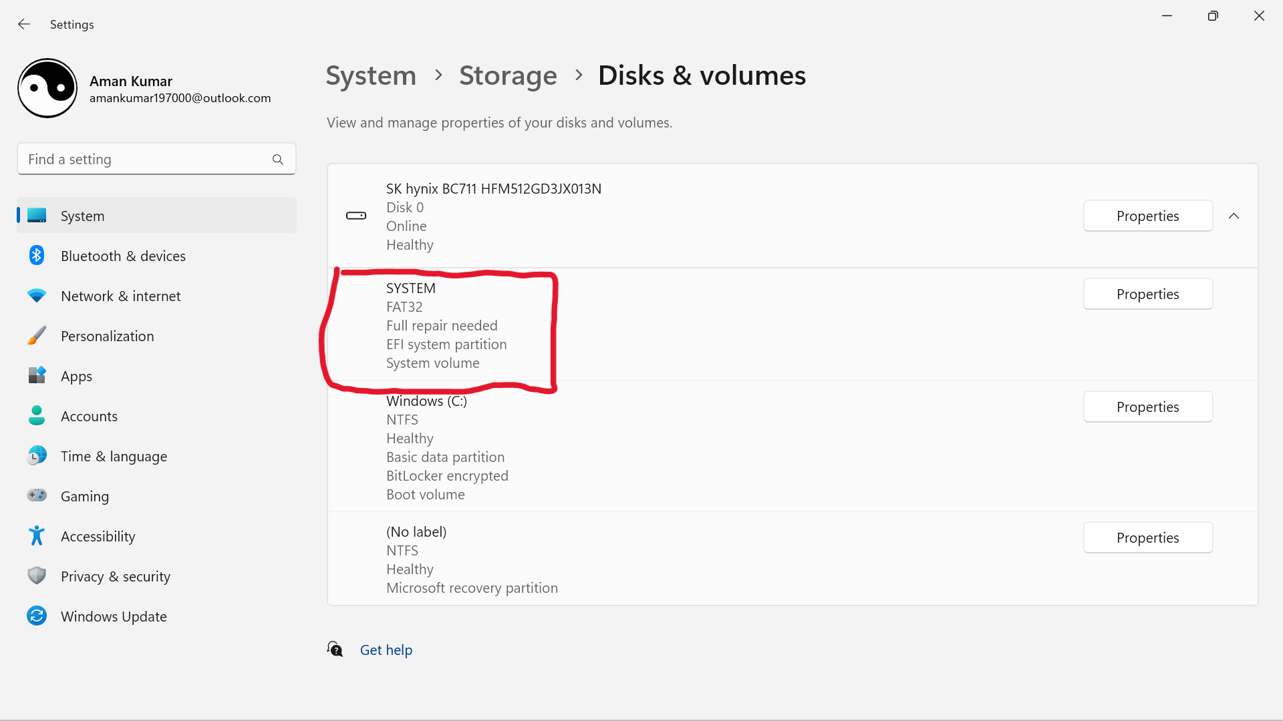Select Personalization in the sidebar
The width and height of the screenshot is (1283, 721).
click(156, 336)
